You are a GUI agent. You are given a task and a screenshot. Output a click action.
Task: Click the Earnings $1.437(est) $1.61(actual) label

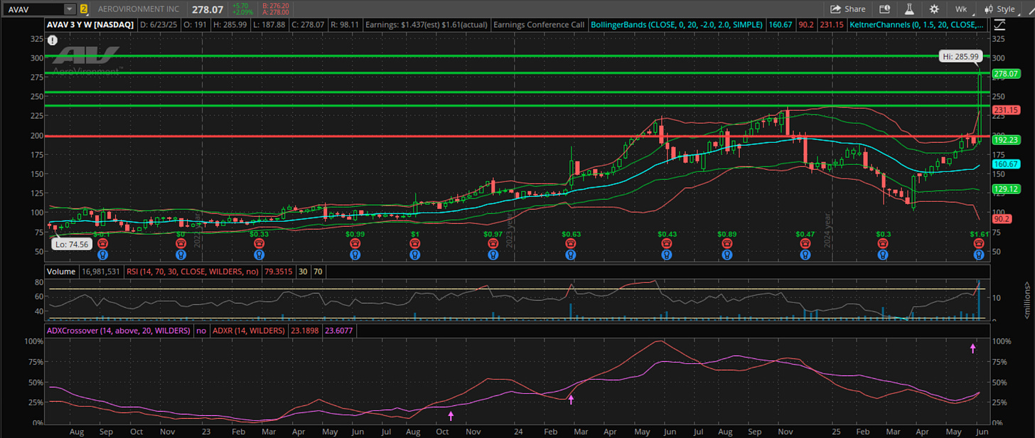pyautogui.click(x=426, y=24)
